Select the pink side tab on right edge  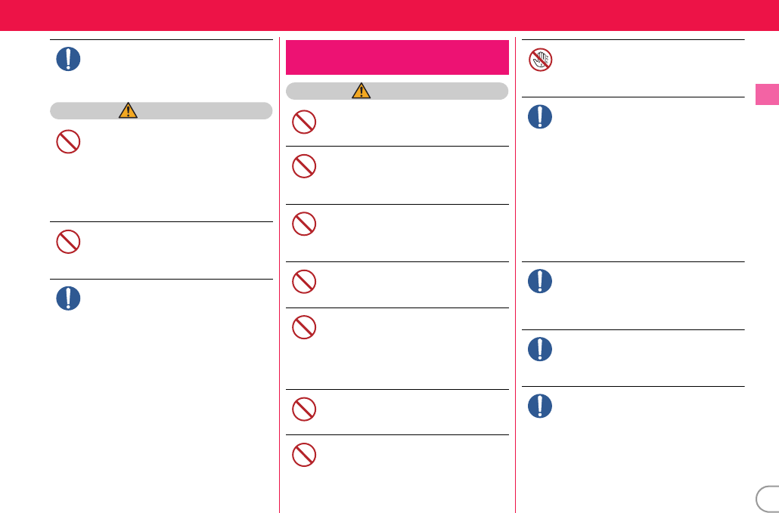point(767,94)
